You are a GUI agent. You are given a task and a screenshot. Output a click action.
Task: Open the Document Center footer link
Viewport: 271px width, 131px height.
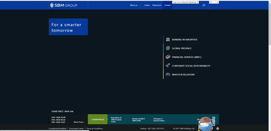[x=76, y=128]
